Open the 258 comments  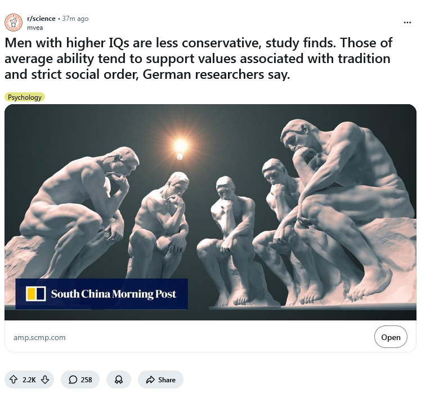pos(80,379)
